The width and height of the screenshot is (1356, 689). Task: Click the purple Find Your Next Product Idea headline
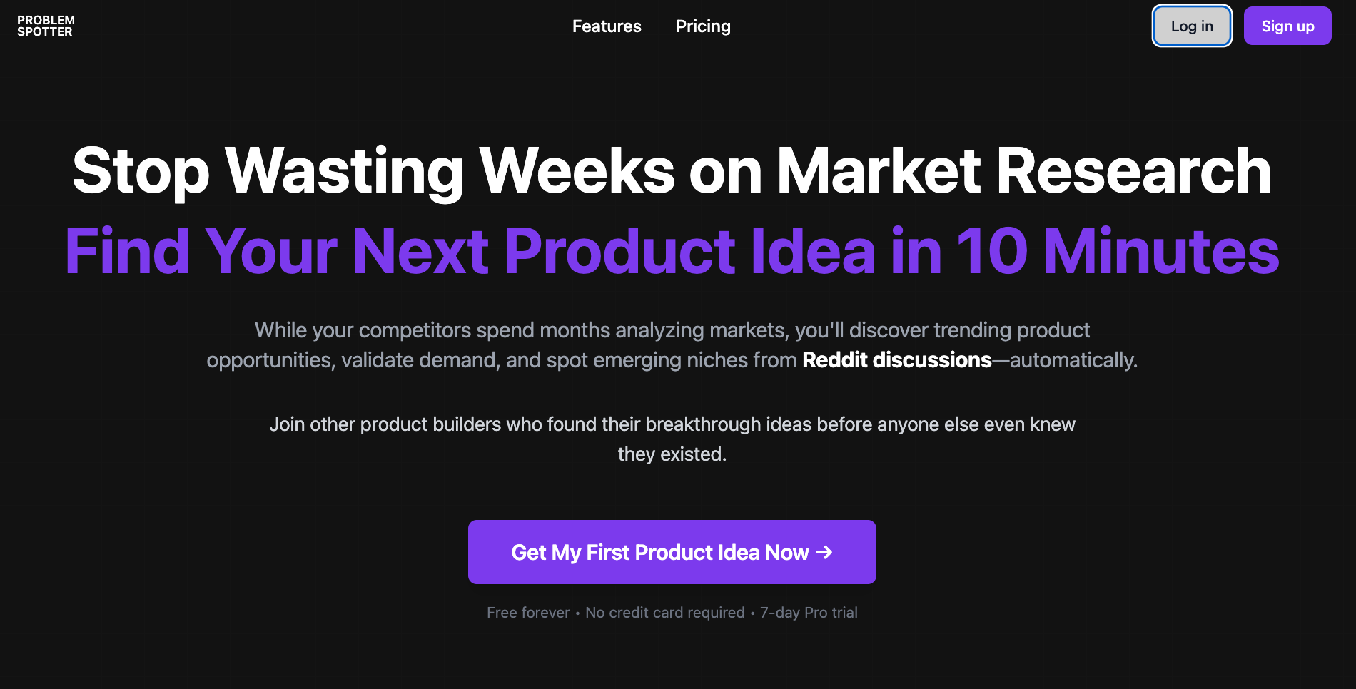click(672, 251)
